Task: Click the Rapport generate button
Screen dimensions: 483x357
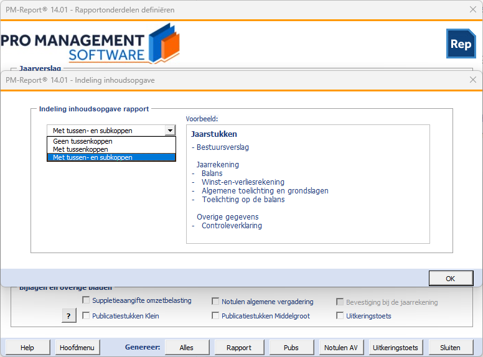Action: (x=240, y=348)
